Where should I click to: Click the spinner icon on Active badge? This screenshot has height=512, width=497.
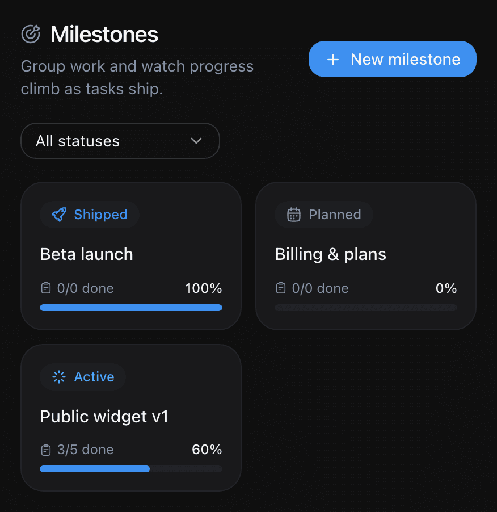click(59, 377)
